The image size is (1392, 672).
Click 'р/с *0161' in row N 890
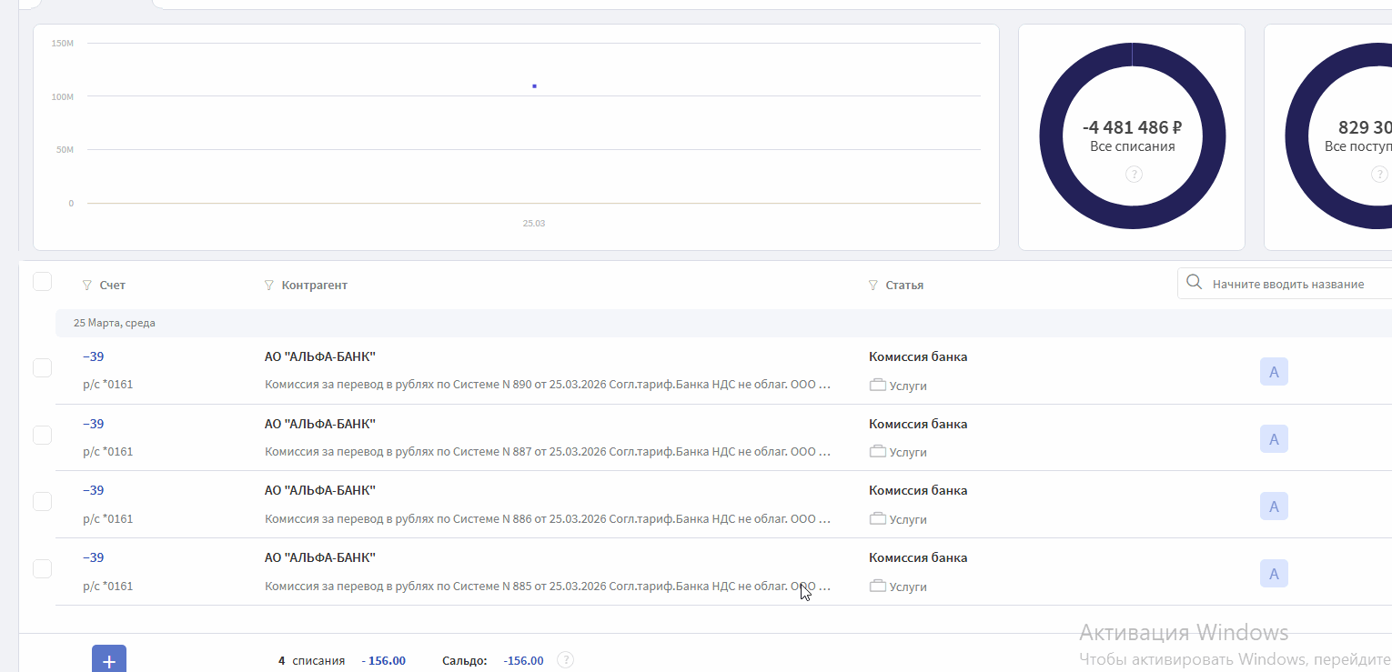pyautogui.click(x=107, y=385)
